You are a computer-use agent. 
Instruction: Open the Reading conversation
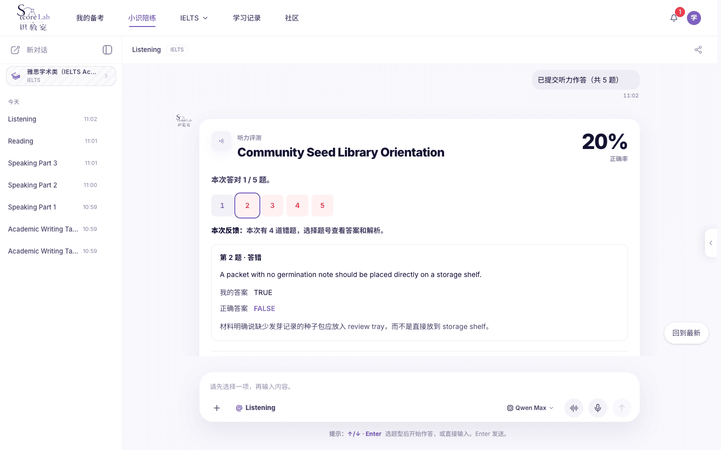pos(53,141)
